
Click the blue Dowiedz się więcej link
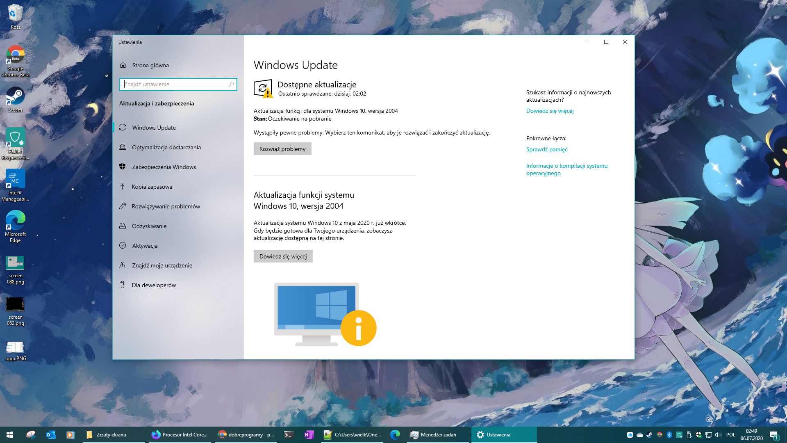pyautogui.click(x=550, y=111)
